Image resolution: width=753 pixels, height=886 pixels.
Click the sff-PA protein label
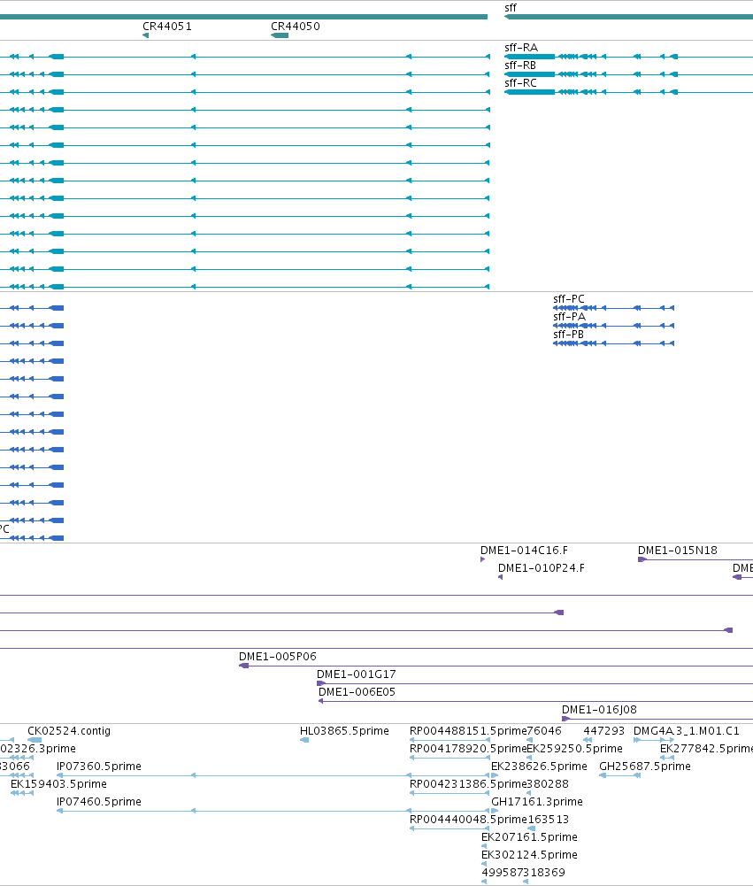click(569, 317)
